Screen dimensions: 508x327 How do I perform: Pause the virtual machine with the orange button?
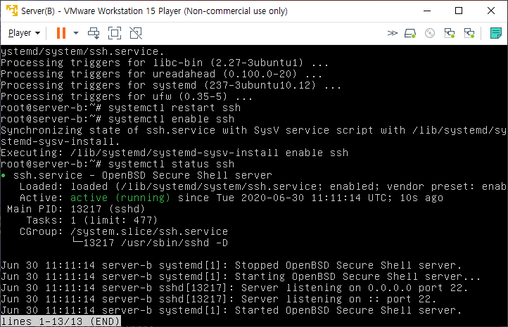coord(61,33)
